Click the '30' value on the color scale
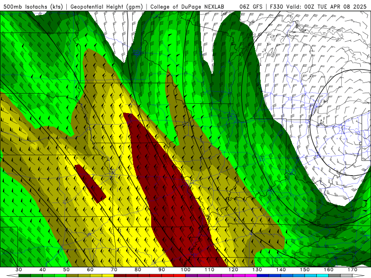 [x=19, y=270]
